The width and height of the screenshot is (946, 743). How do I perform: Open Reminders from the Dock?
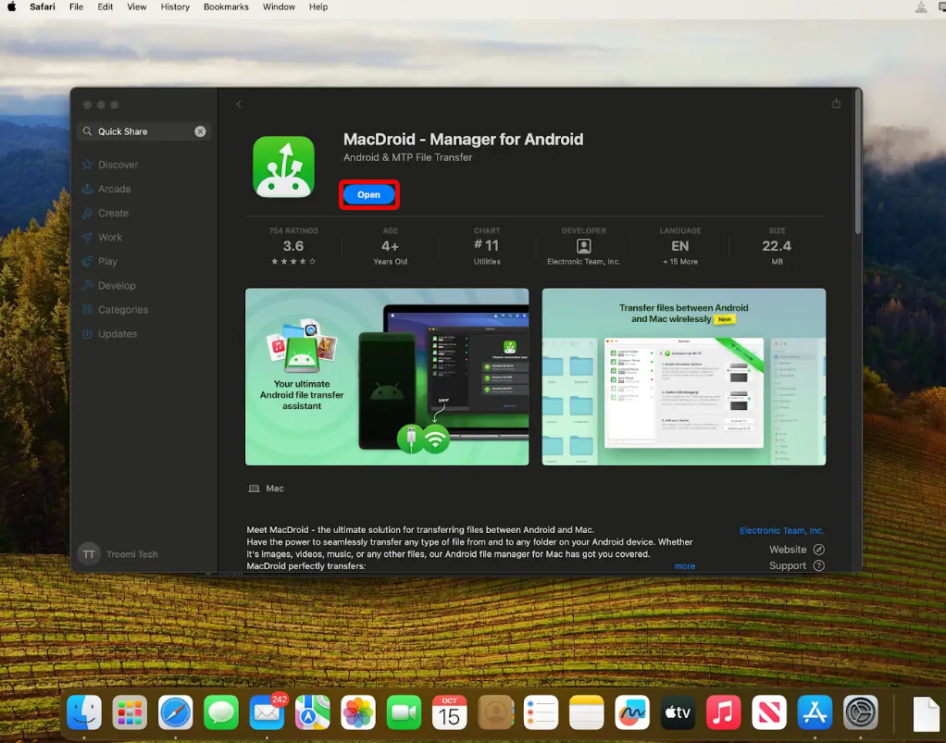[541, 712]
